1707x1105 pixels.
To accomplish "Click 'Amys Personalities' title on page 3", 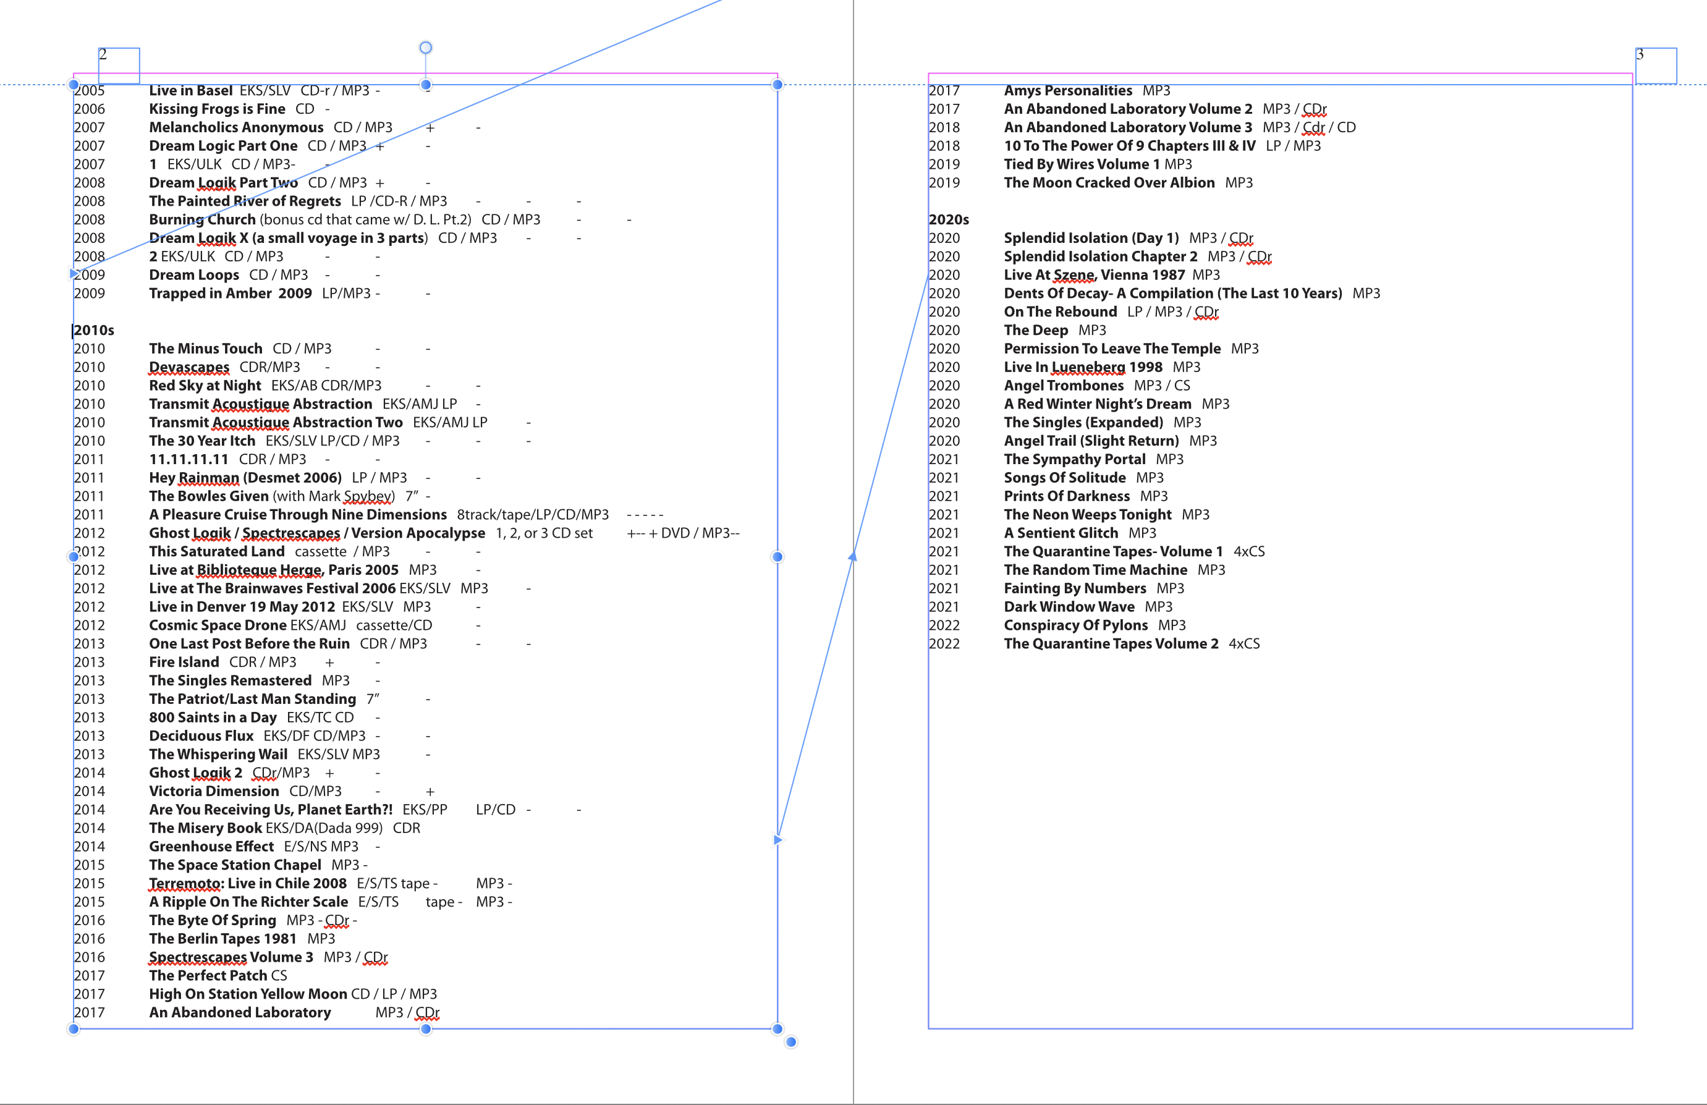I will 1068,90.
